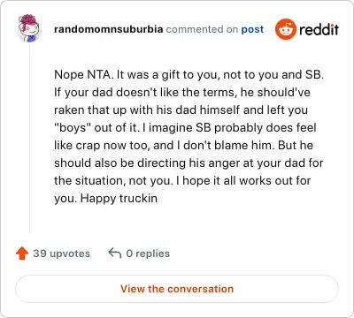Open the blue 'post' link
The image size is (354, 318).
click(x=252, y=29)
